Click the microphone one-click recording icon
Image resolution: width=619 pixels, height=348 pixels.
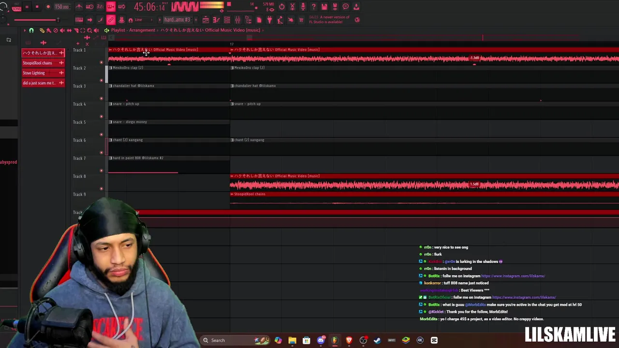[303, 7]
